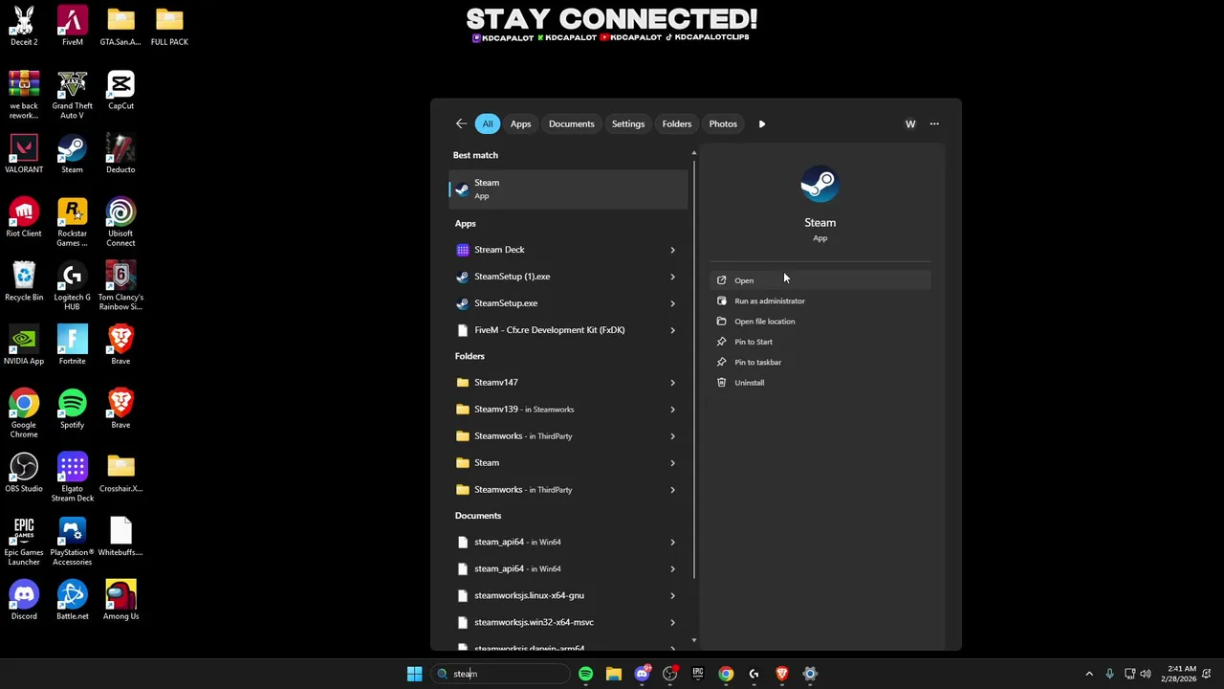Launch OBS Studio from the desktop
This screenshot has width=1224, height=689.
click(24, 474)
